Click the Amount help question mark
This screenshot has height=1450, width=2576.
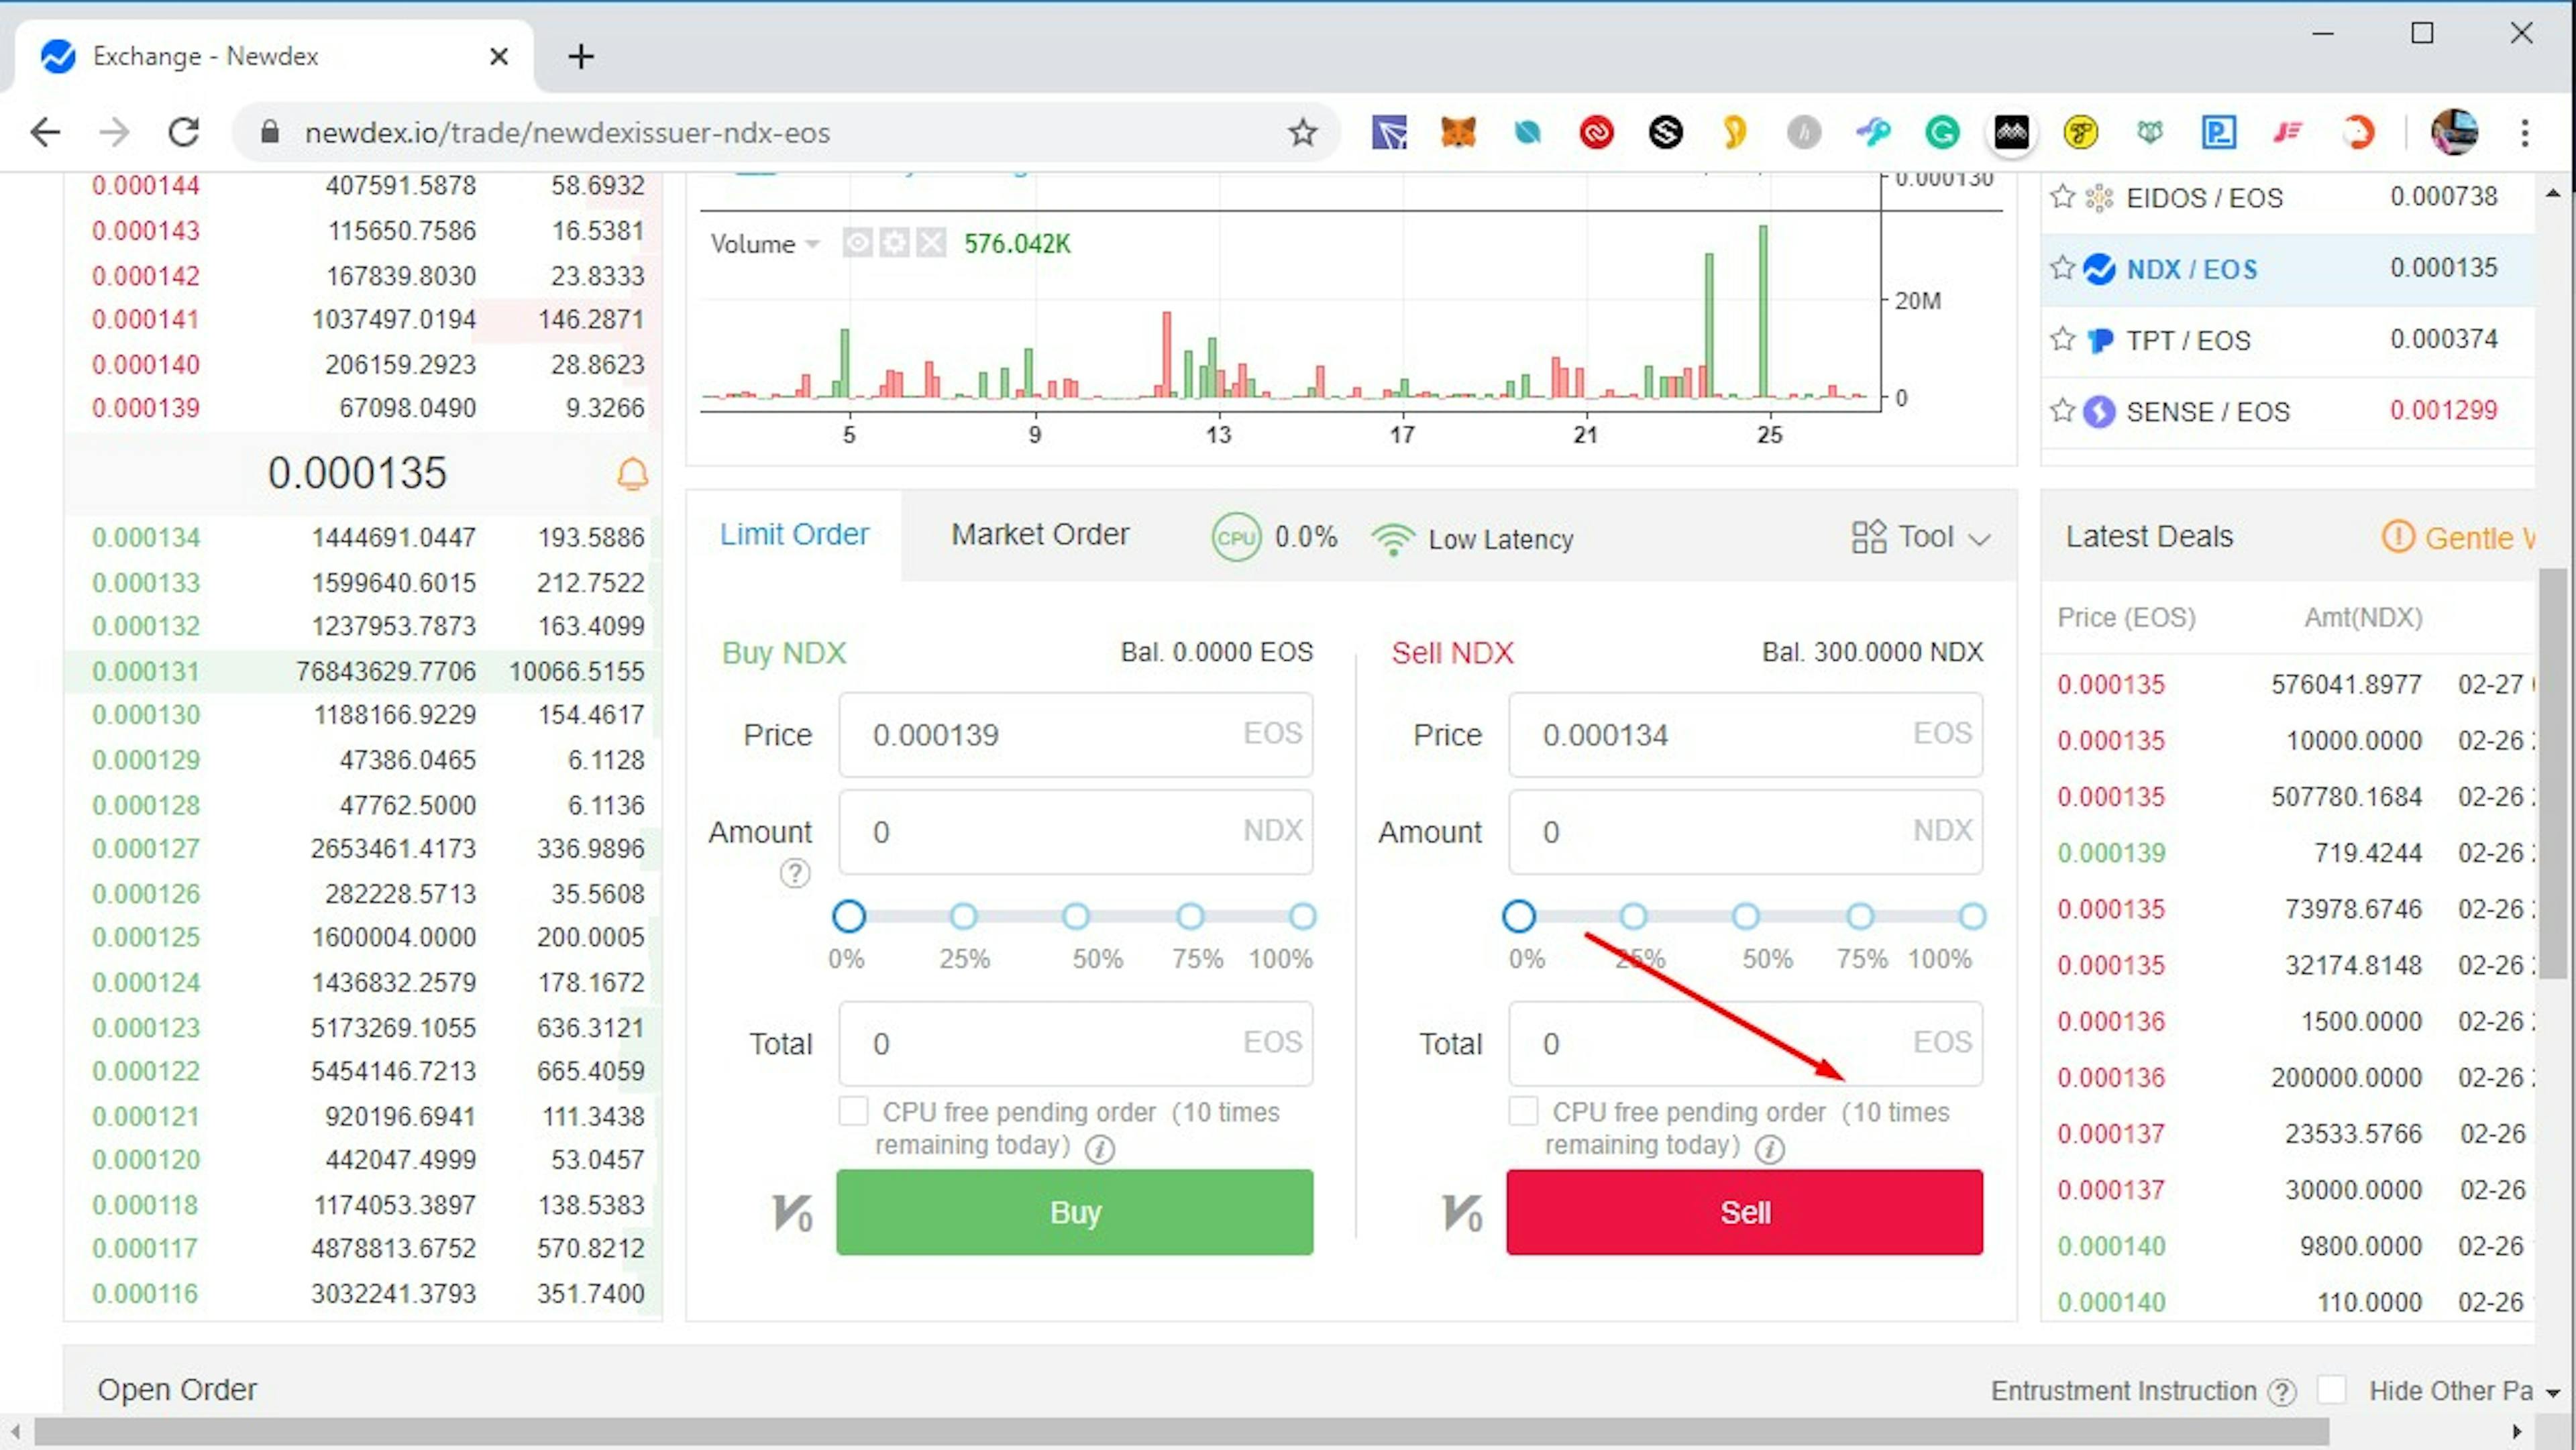point(795,874)
